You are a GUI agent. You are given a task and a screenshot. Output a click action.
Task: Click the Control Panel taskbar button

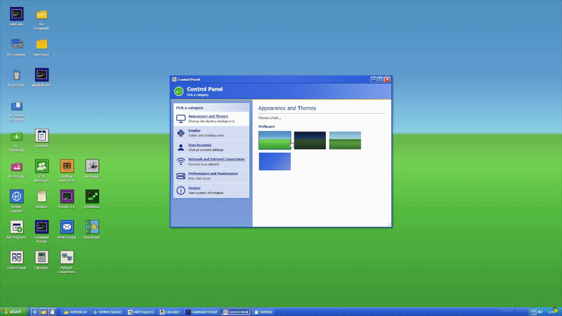click(235, 312)
